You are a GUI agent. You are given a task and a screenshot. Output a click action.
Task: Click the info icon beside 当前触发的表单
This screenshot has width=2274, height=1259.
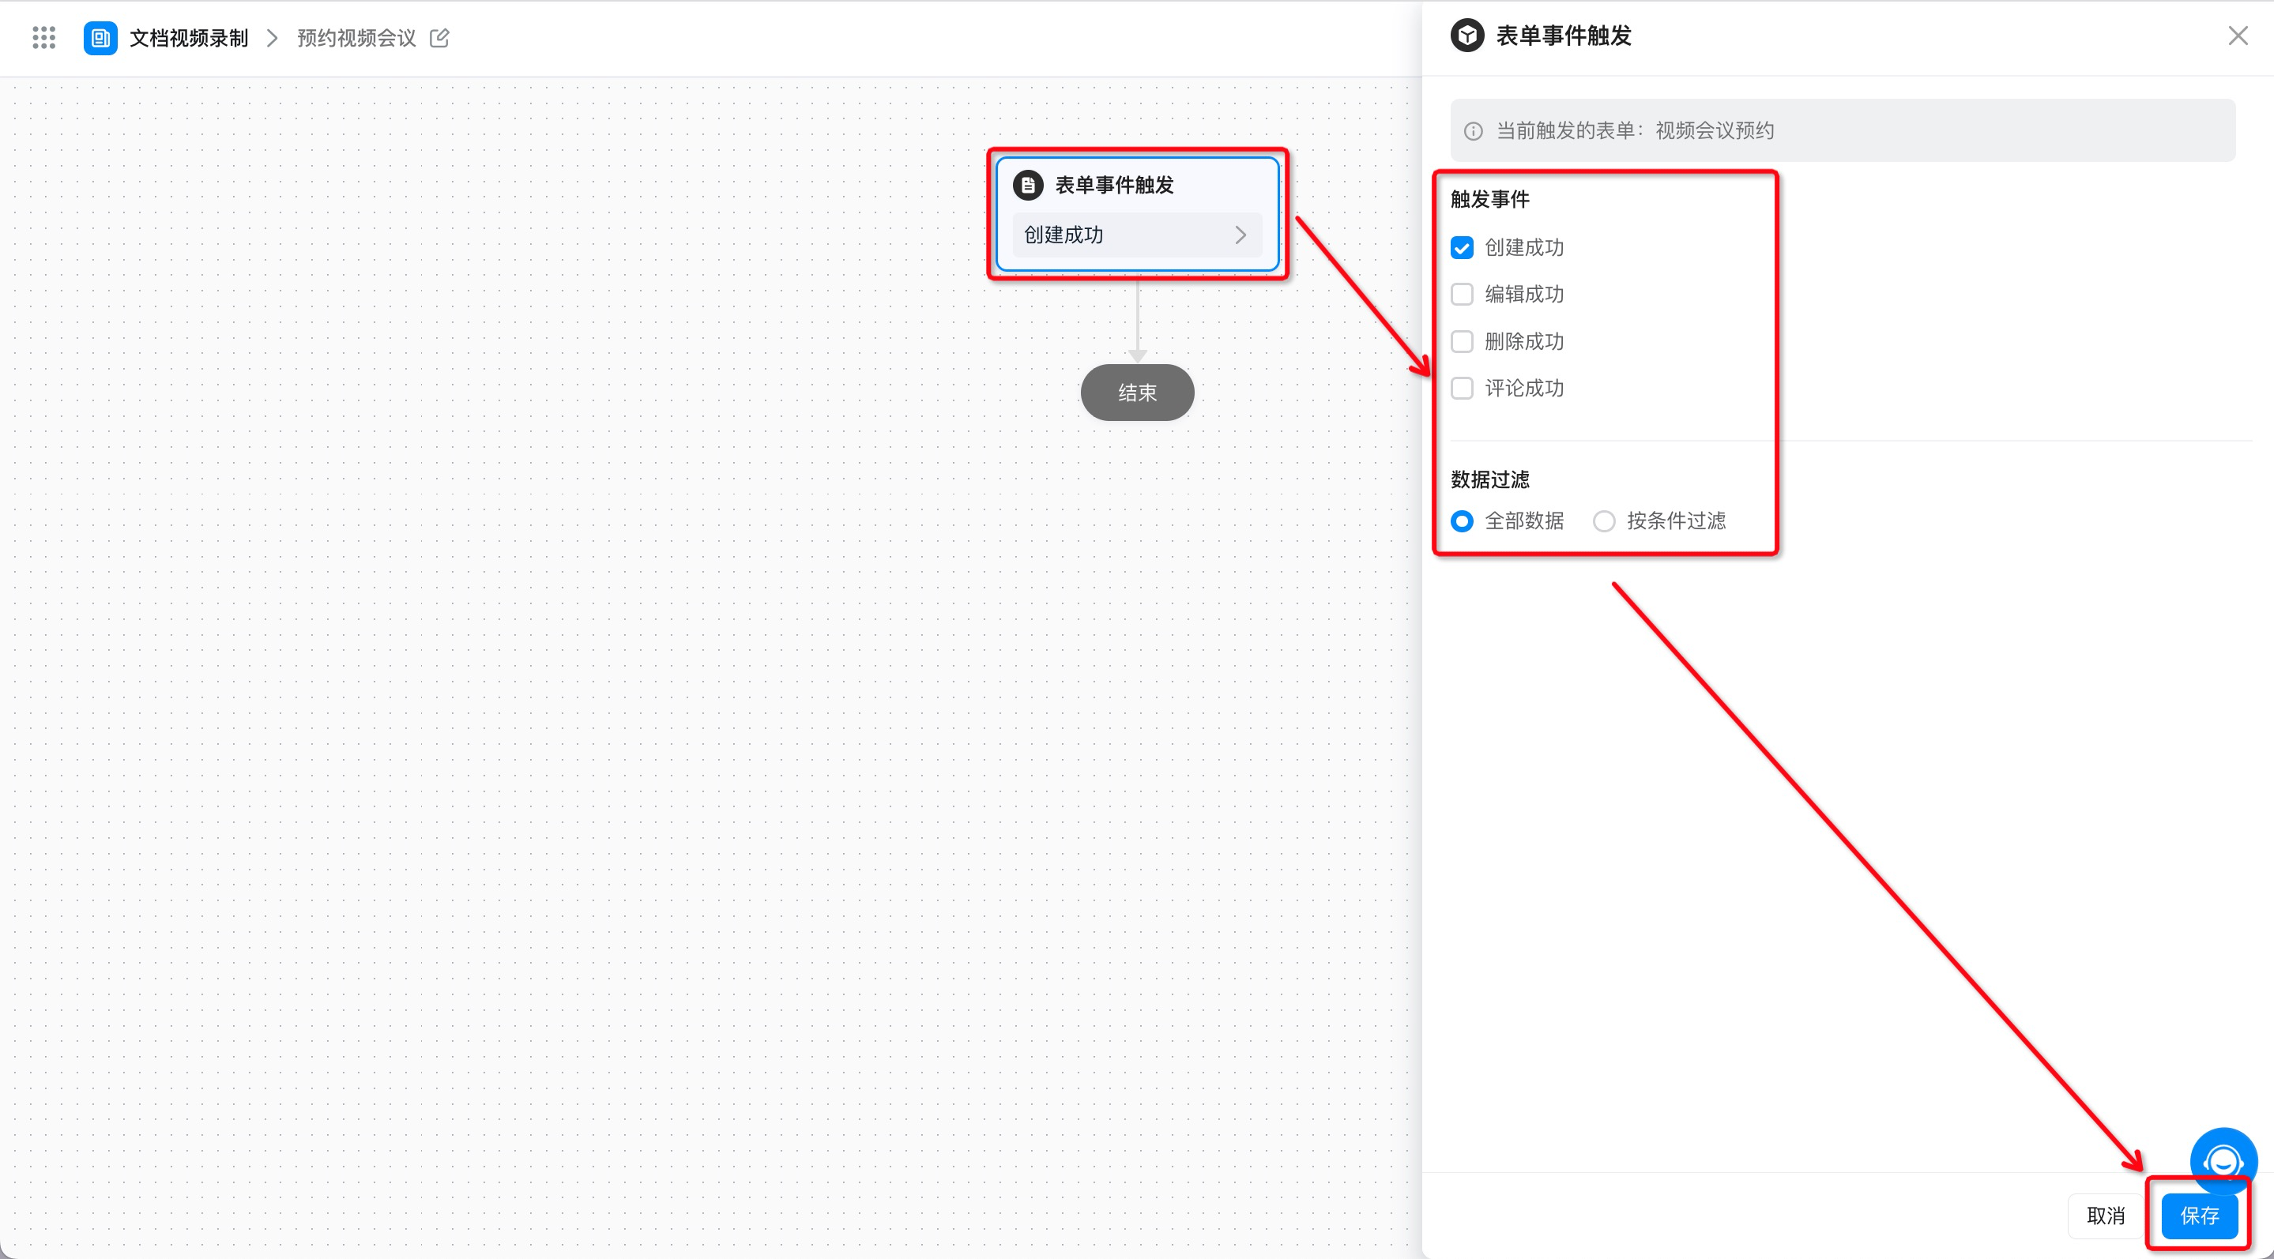pos(1474,131)
